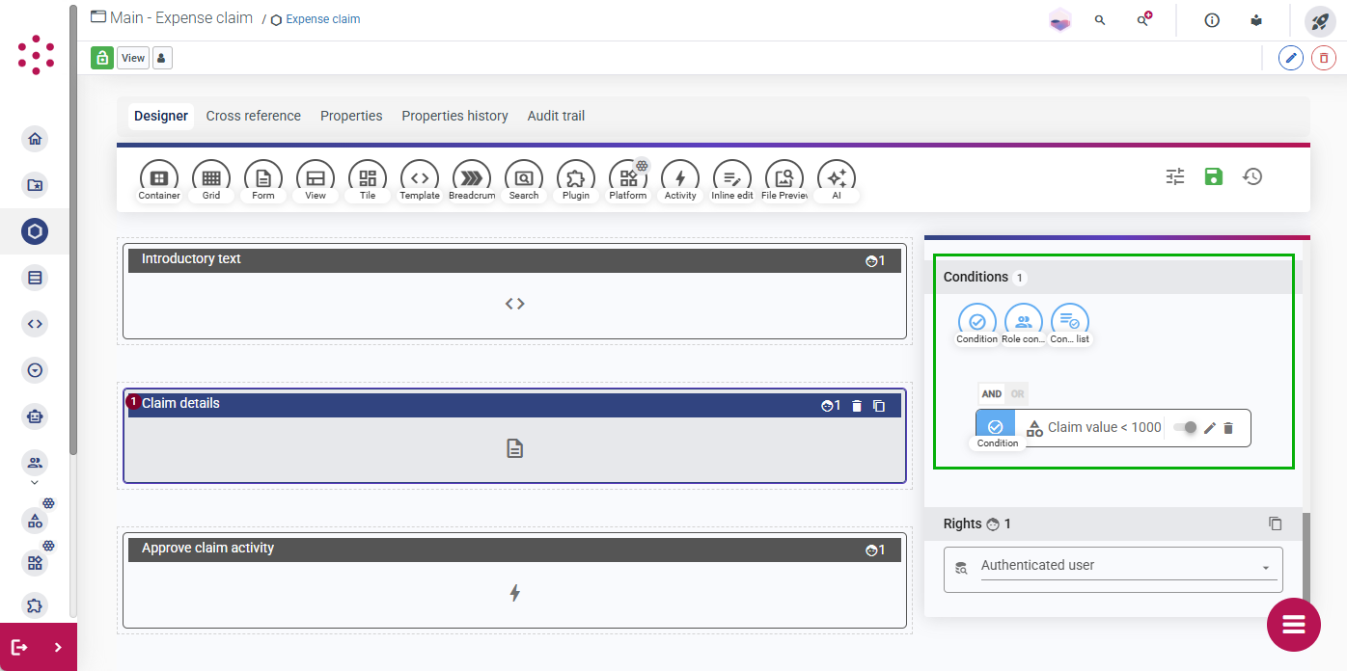
Task: Select the Approve claim activity component
Action: [514, 580]
